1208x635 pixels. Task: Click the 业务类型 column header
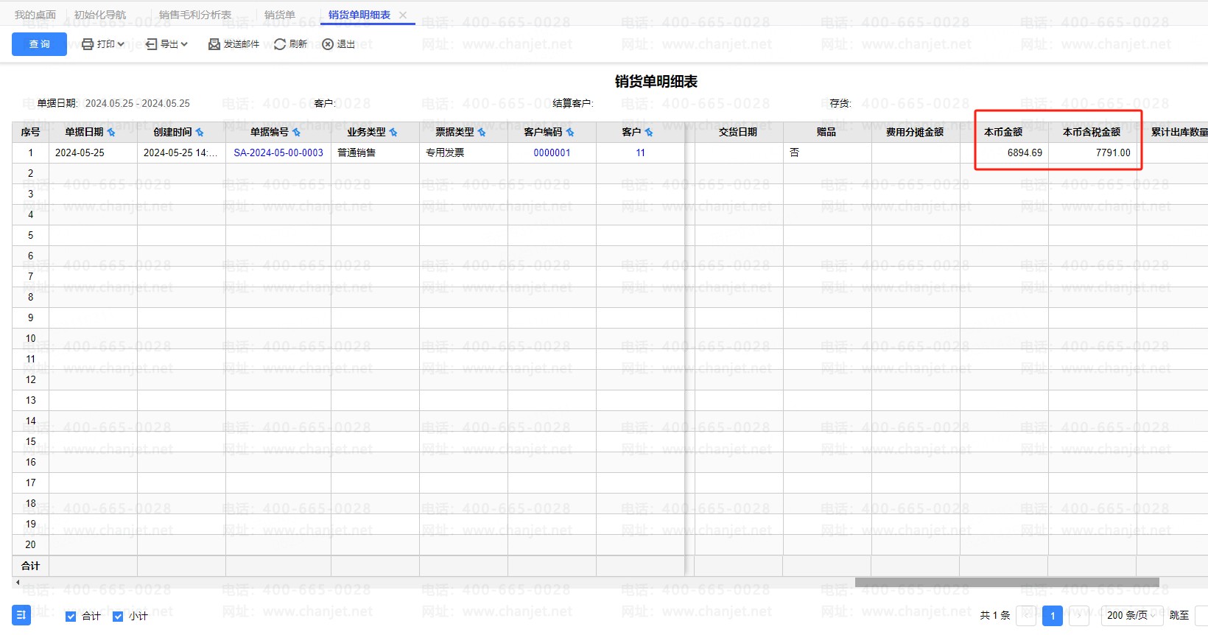click(x=366, y=132)
